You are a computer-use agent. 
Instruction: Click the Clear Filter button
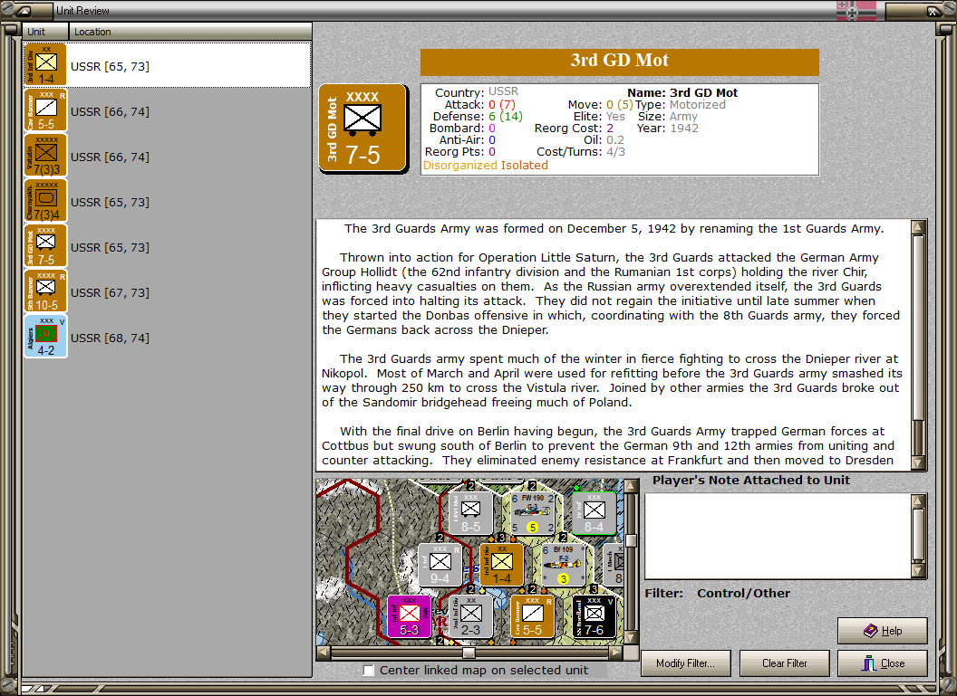(x=784, y=663)
